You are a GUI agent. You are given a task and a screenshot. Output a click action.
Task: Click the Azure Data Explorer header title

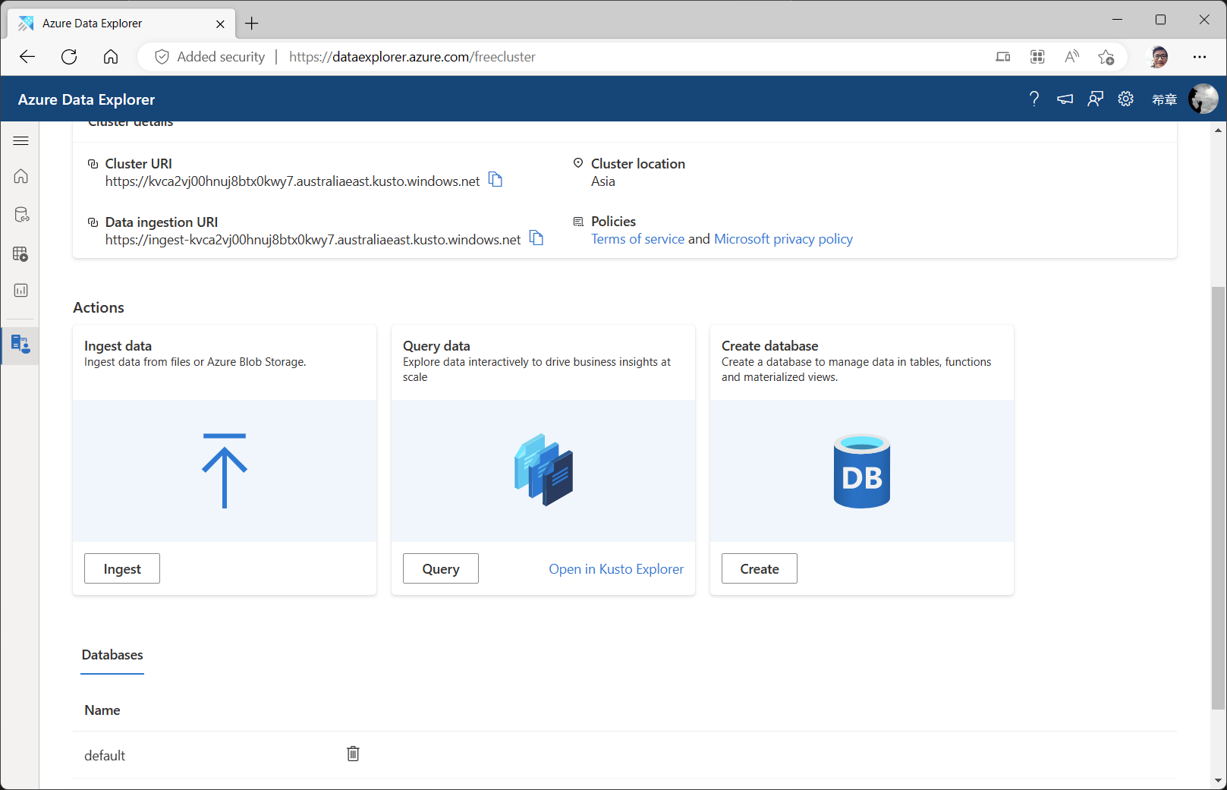click(x=87, y=99)
